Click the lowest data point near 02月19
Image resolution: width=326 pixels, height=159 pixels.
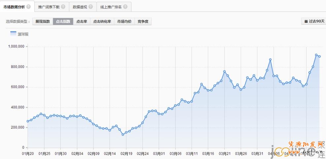point(123,134)
